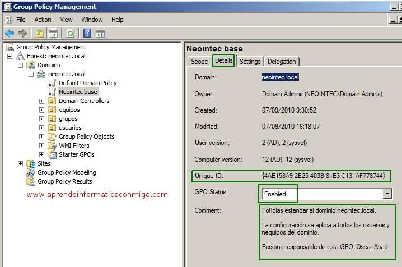Click the Forest triangle icon
Image resolution: width=402 pixels, height=267 pixels.
click(20, 56)
